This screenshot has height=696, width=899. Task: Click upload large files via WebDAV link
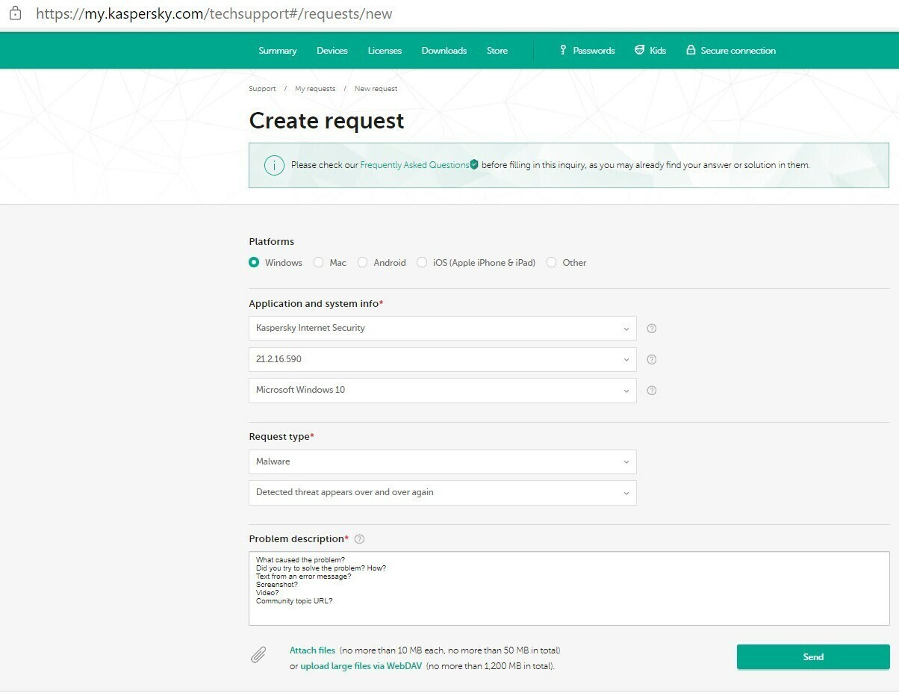[361, 666]
